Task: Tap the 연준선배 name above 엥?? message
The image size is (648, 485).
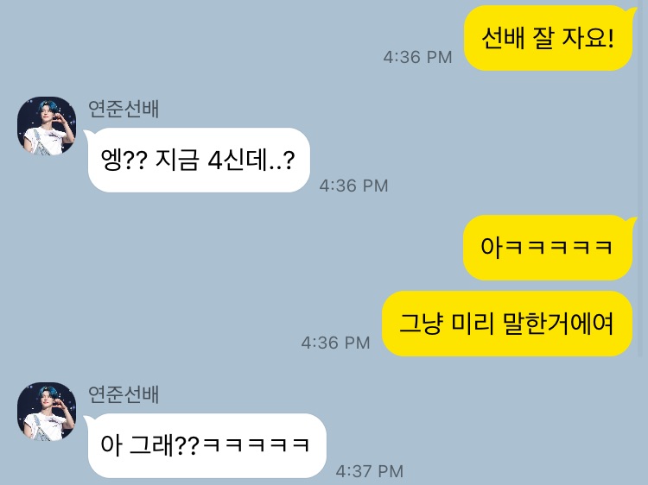Action: (x=124, y=109)
